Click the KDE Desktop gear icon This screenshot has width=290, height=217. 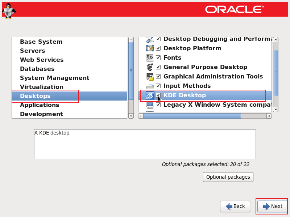tap(150, 95)
